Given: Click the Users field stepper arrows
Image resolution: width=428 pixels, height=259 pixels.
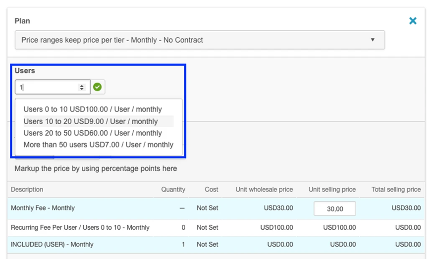Looking at the screenshot, I should click(x=82, y=87).
